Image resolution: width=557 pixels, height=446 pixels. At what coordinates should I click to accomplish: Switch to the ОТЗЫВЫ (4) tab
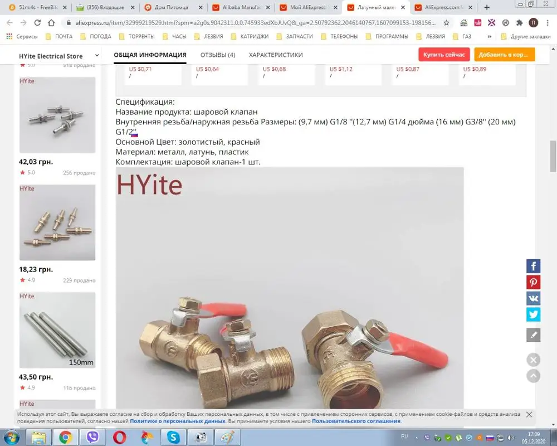(218, 55)
